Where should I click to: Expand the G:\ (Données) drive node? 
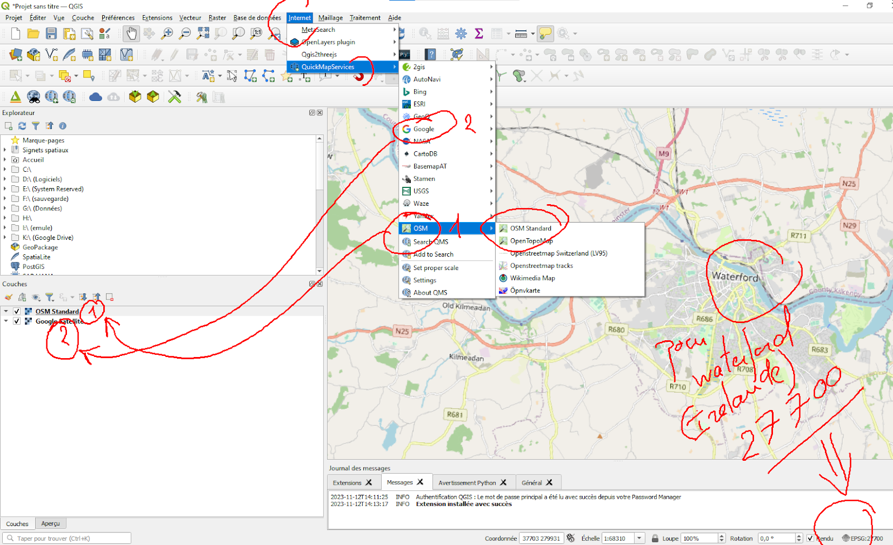point(5,209)
